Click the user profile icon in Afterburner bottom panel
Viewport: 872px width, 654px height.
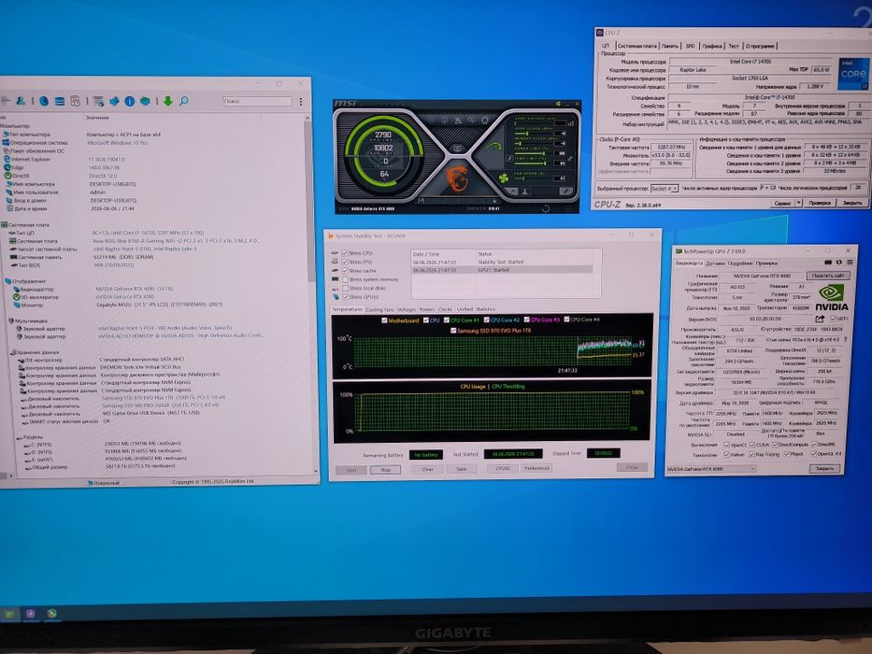point(525,192)
